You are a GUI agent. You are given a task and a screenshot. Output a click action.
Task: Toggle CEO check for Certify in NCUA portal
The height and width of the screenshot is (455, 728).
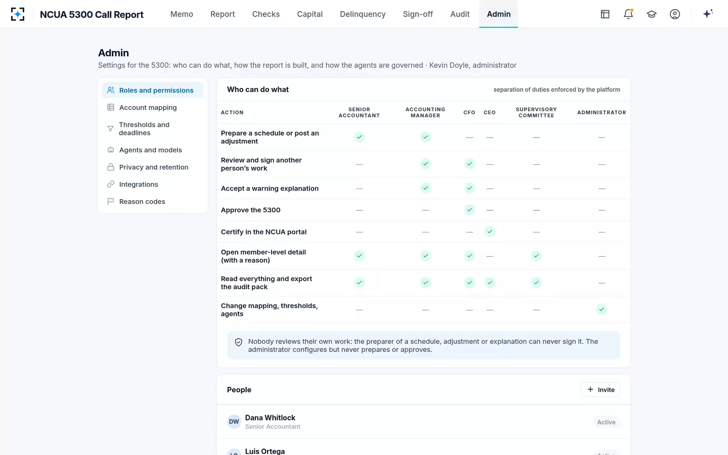click(490, 232)
